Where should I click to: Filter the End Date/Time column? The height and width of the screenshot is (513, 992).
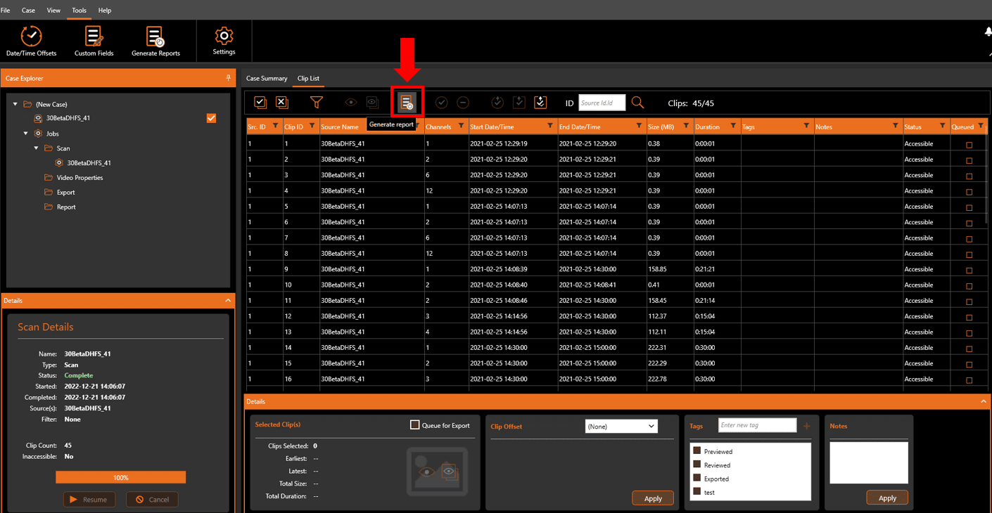(x=639, y=126)
